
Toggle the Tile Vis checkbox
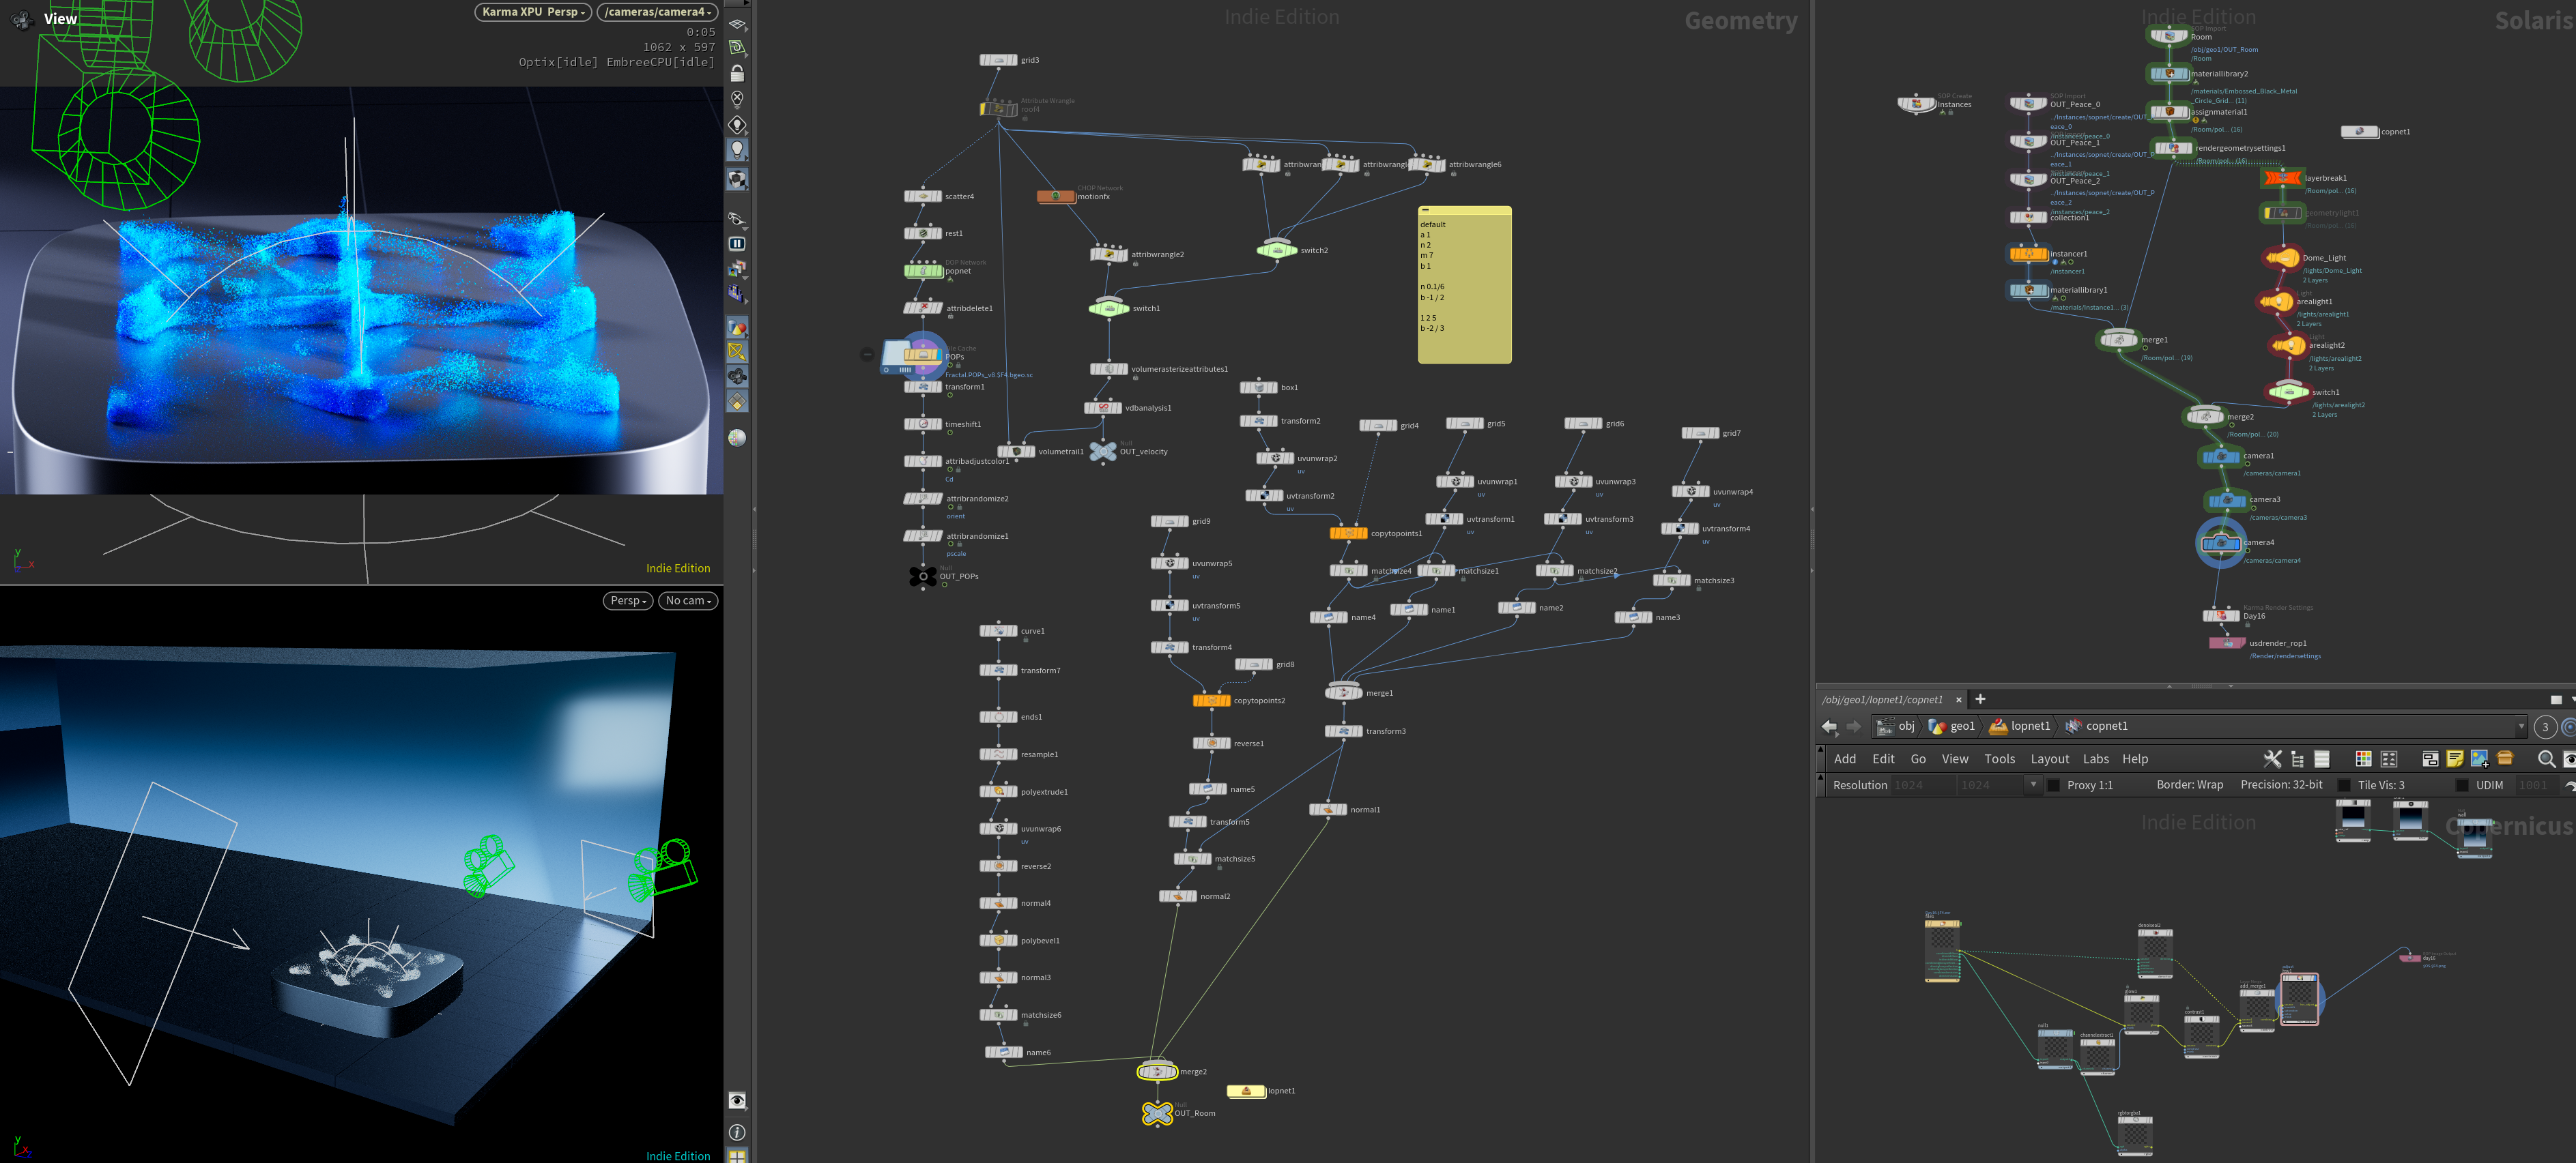tap(2343, 785)
